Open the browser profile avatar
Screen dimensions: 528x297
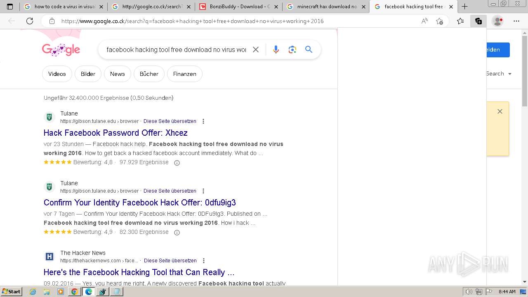(x=498, y=21)
